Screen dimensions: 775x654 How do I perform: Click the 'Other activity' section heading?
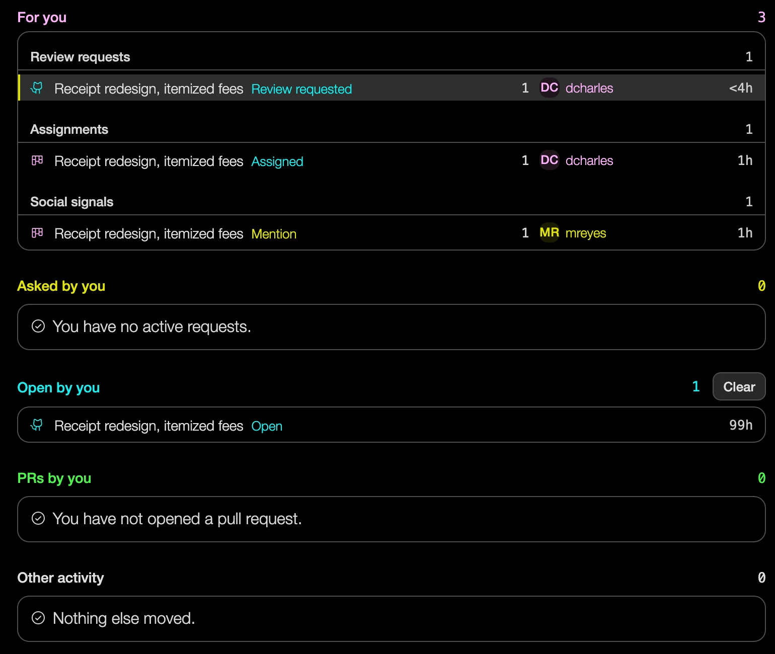[x=60, y=578]
